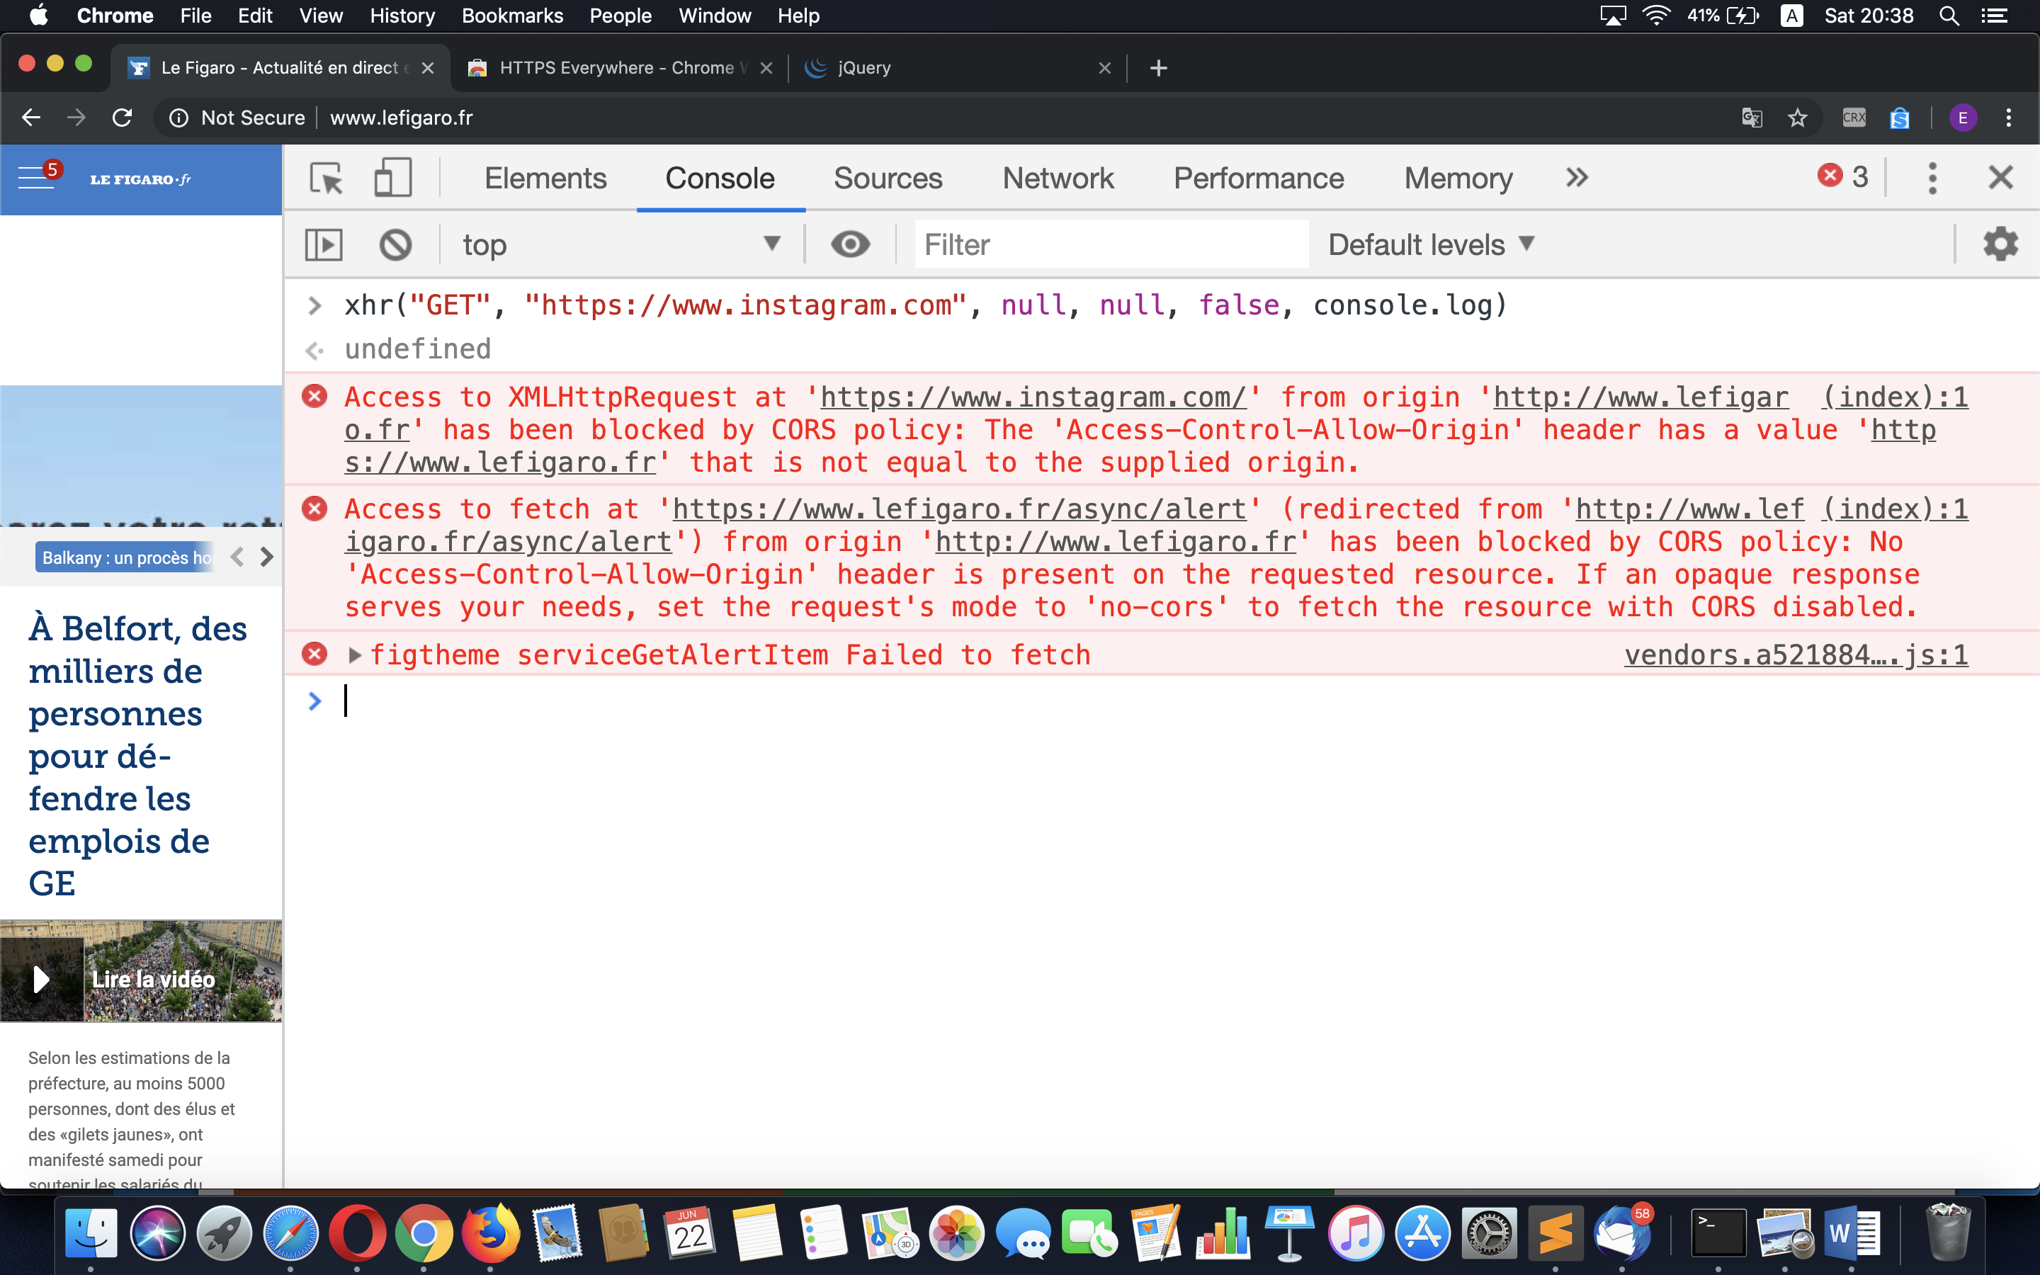Toggle the device toolbar emulation

[393, 178]
